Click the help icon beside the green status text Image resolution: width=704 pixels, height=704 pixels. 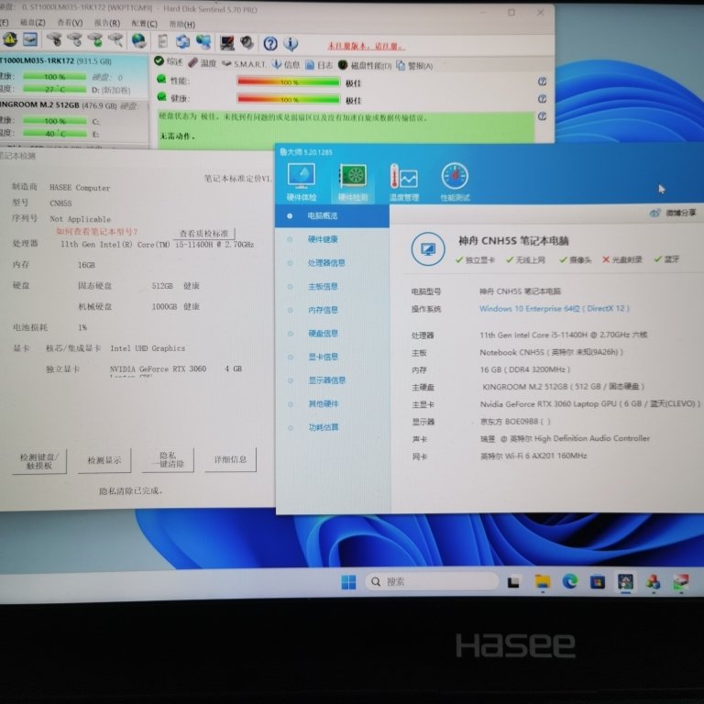click(x=542, y=116)
